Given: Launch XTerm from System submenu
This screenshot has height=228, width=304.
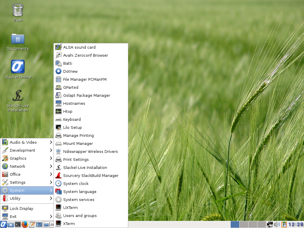Looking at the screenshot, I should pos(91,224).
